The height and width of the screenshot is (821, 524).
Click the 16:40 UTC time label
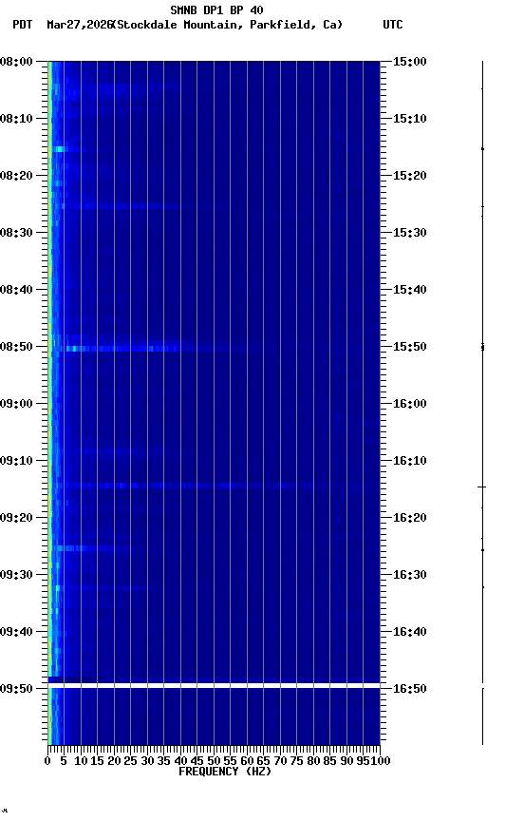[410, 632]
